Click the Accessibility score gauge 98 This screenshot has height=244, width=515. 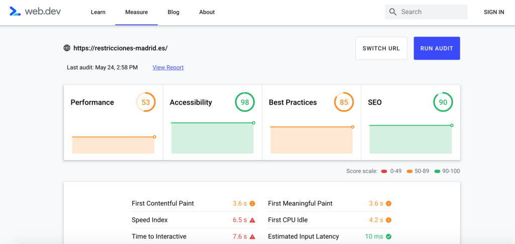pyautogui.click(x=245, y=102)
